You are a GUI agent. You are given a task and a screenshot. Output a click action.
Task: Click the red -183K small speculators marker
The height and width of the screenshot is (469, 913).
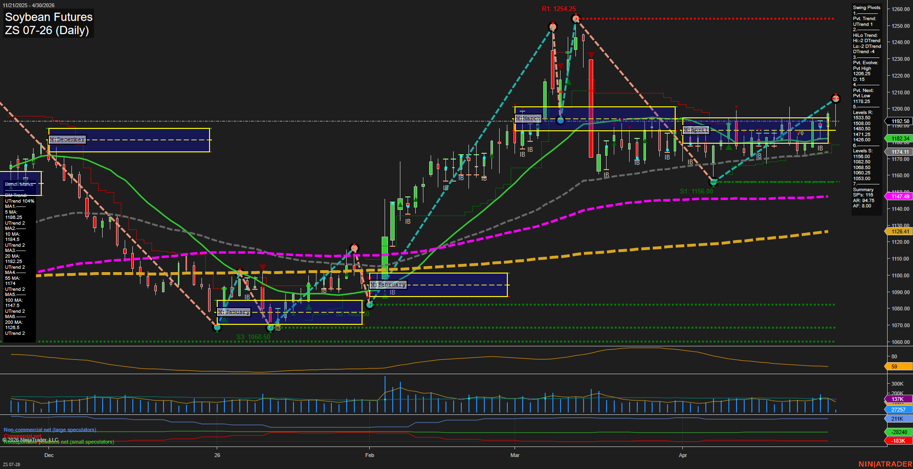tap(899, 440)
